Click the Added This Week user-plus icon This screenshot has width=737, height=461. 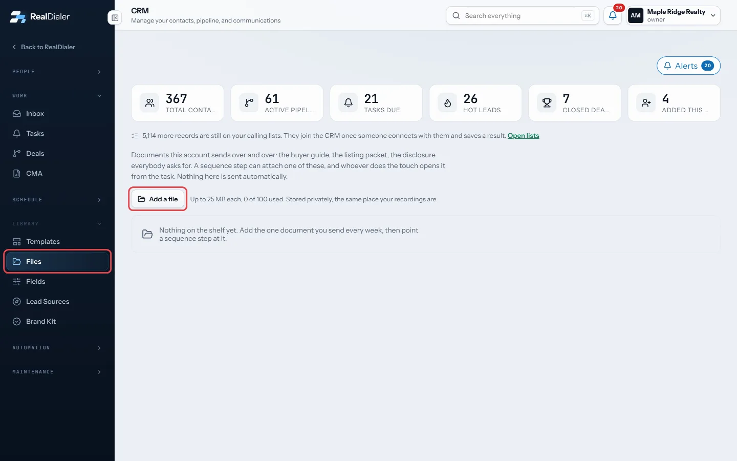tap(646, 103)
